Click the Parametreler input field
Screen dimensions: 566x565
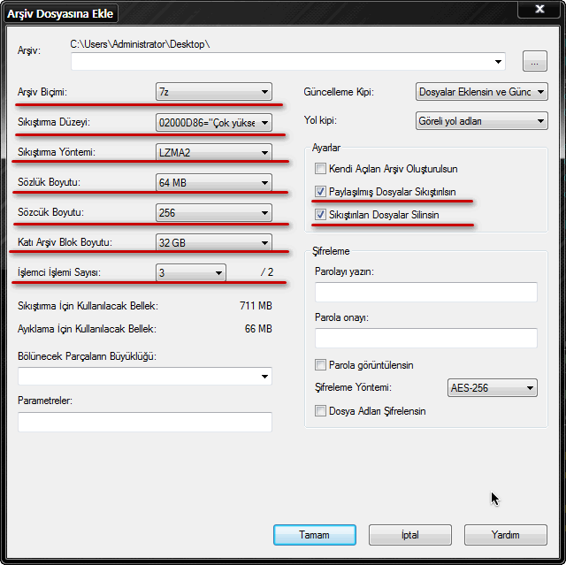coord(145,422)
